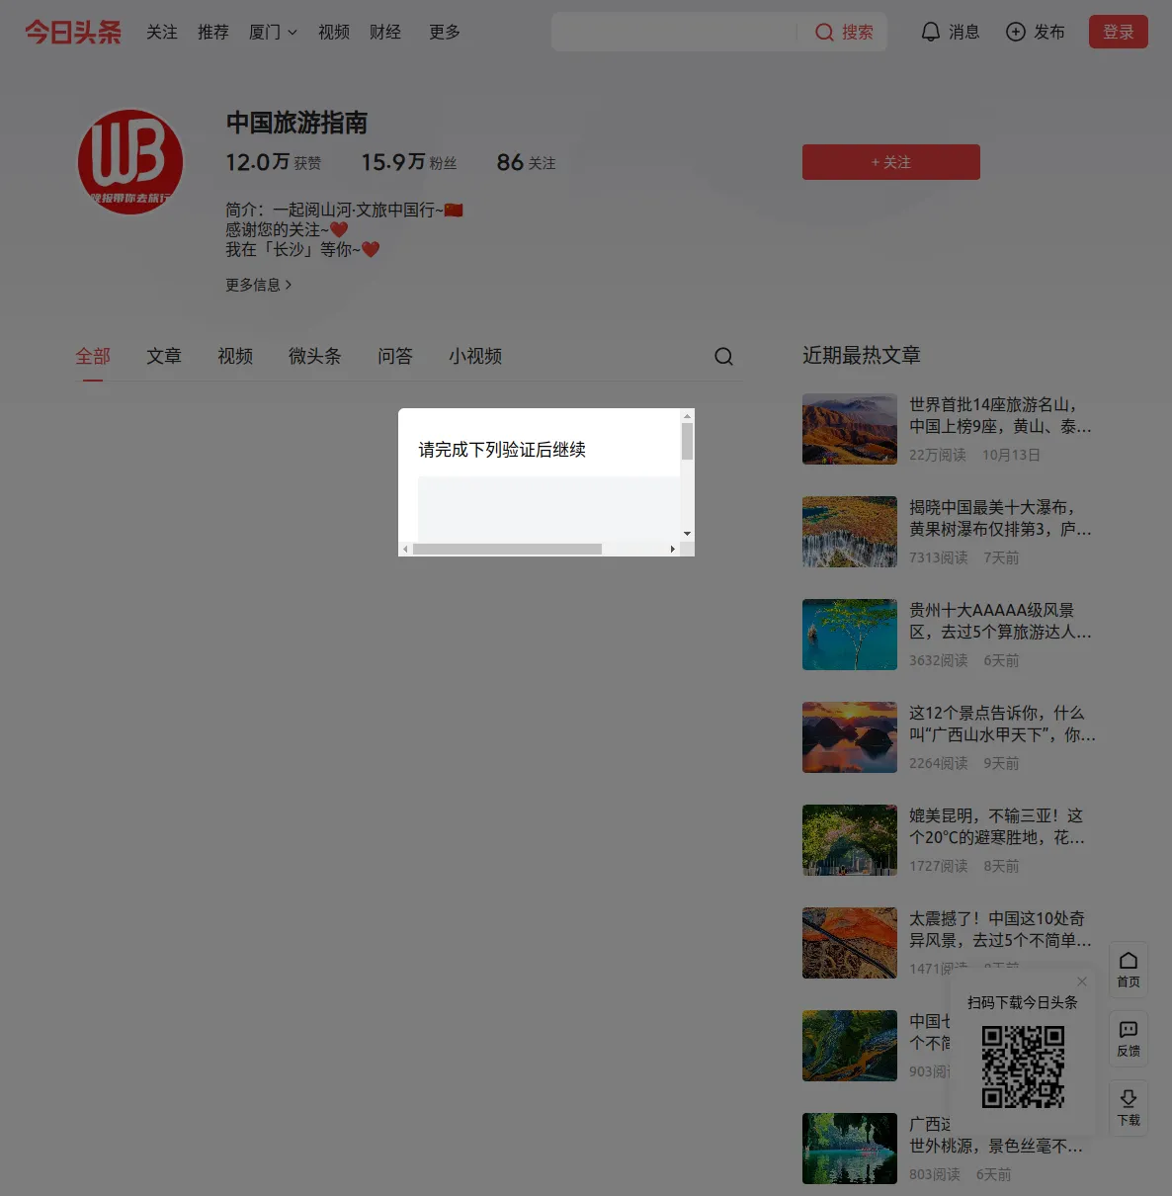
Task: Switch to the 微头条 tab
Action: pos(315,356)
